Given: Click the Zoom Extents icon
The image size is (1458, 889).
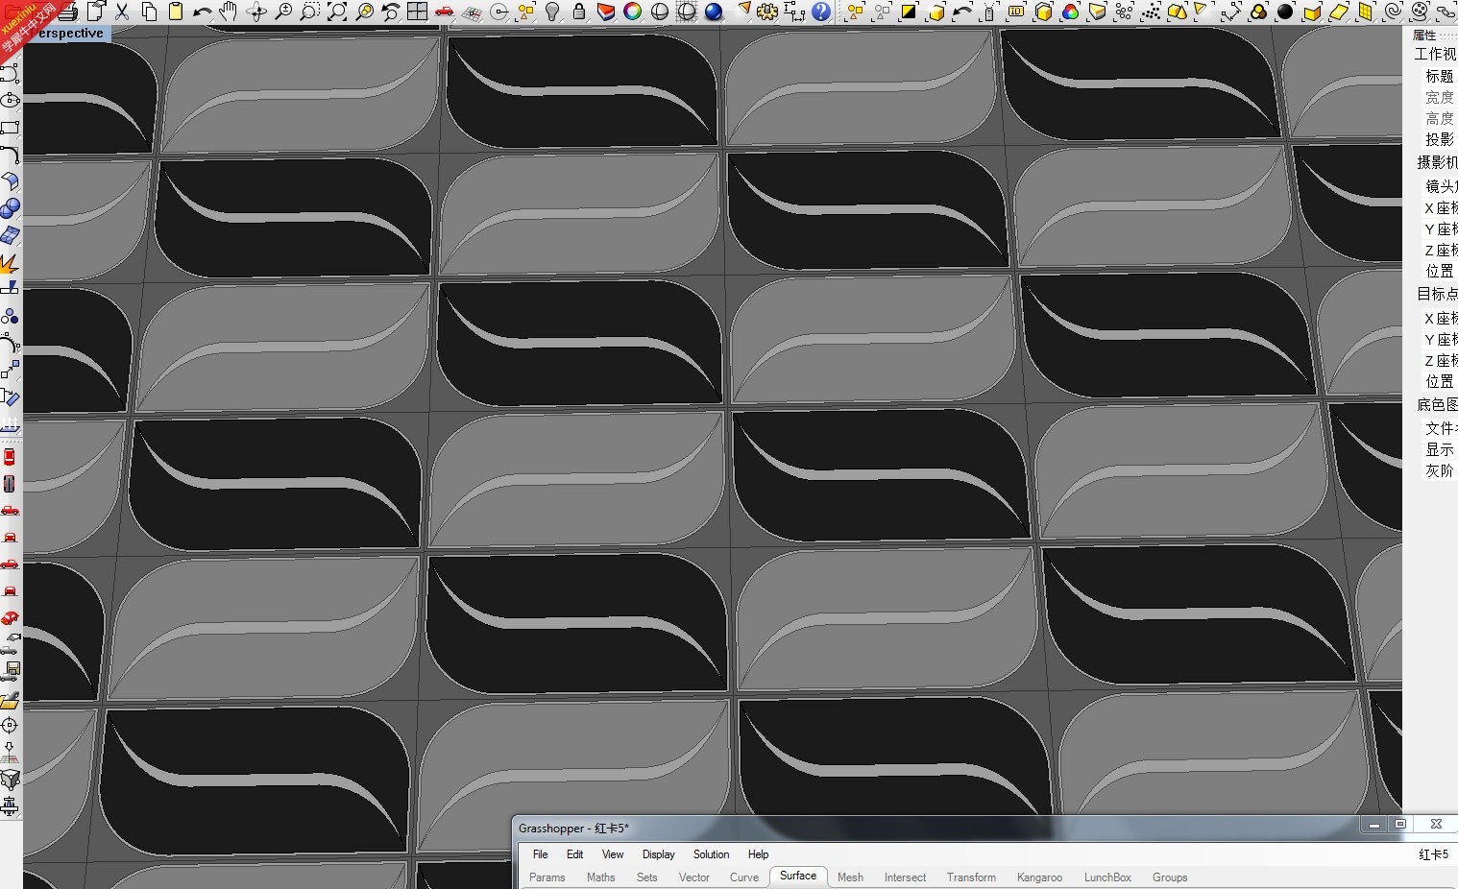Looking at the screenshot, I should point(337,12).
